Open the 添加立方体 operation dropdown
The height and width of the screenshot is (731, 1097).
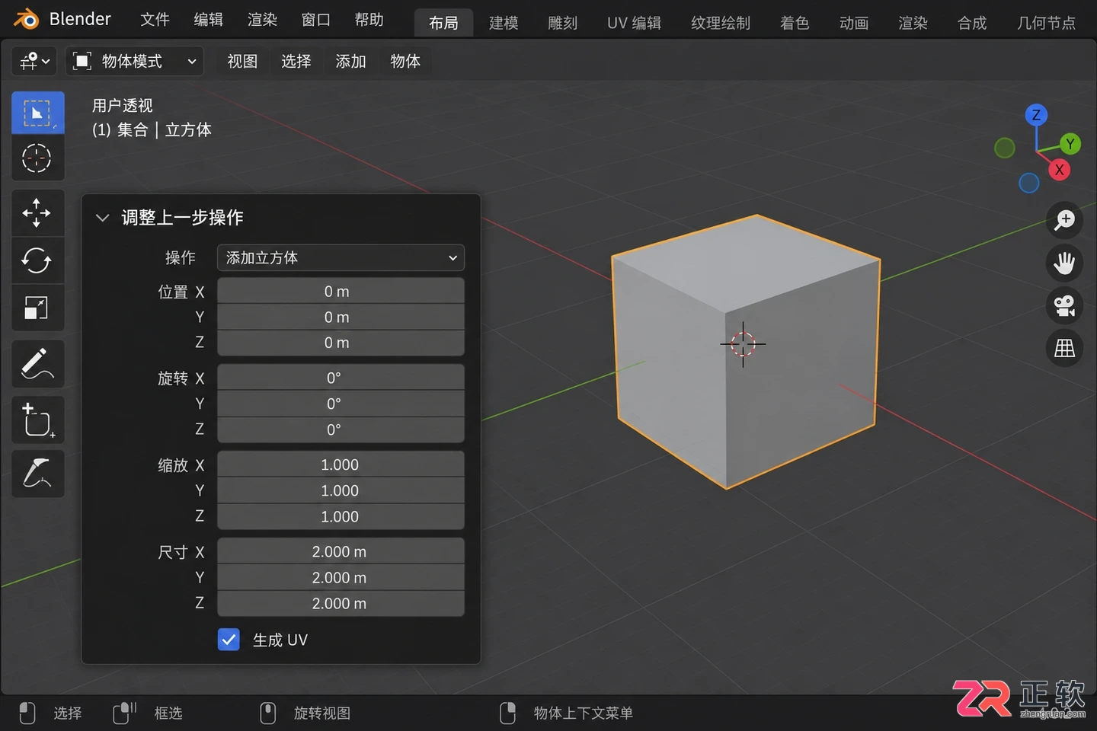coord(341,258)
